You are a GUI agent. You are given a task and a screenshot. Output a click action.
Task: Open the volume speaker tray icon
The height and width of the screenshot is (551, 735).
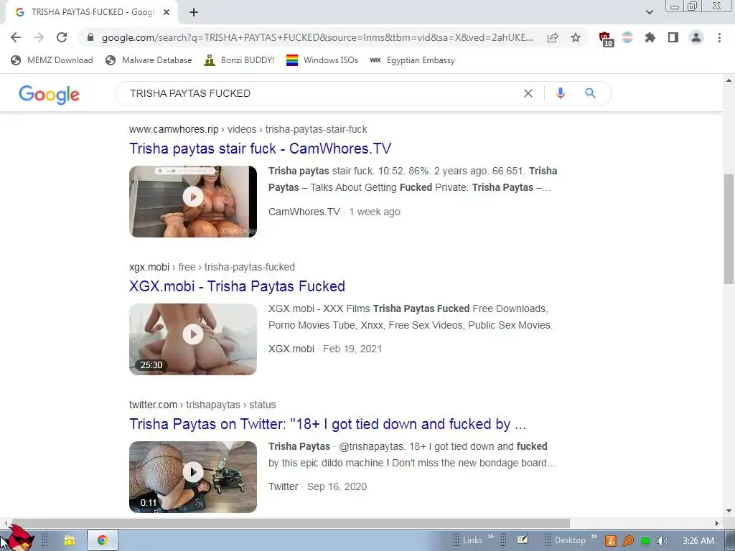662,541
